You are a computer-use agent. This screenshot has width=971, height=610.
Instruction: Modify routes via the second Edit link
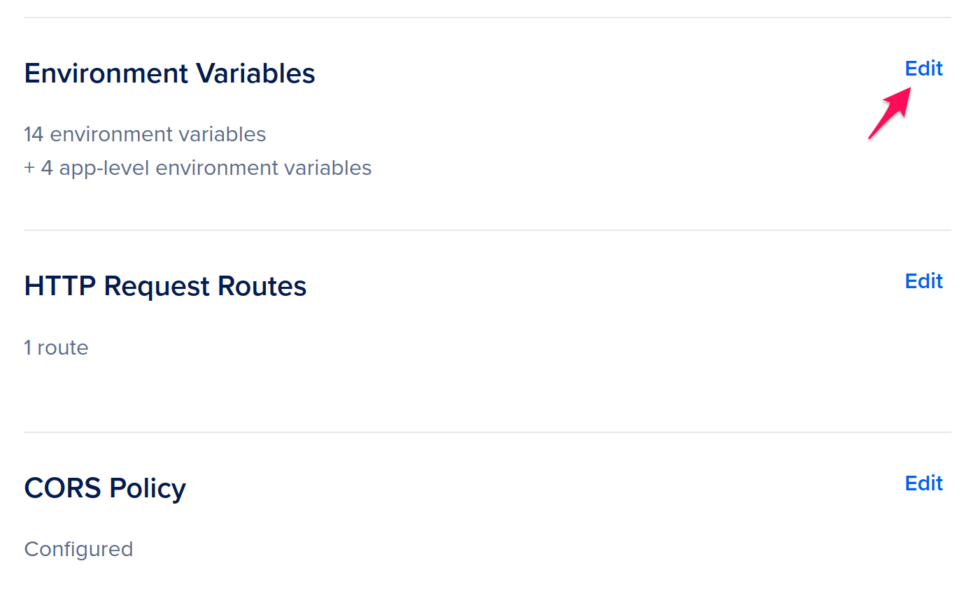[x=923, y=281]
